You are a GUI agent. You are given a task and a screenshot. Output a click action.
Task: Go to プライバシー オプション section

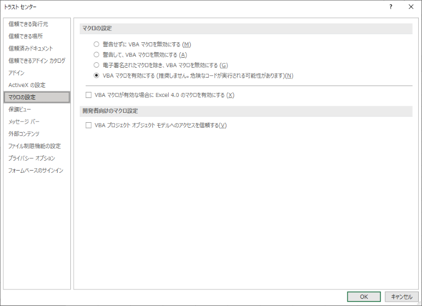coord(32,158)
